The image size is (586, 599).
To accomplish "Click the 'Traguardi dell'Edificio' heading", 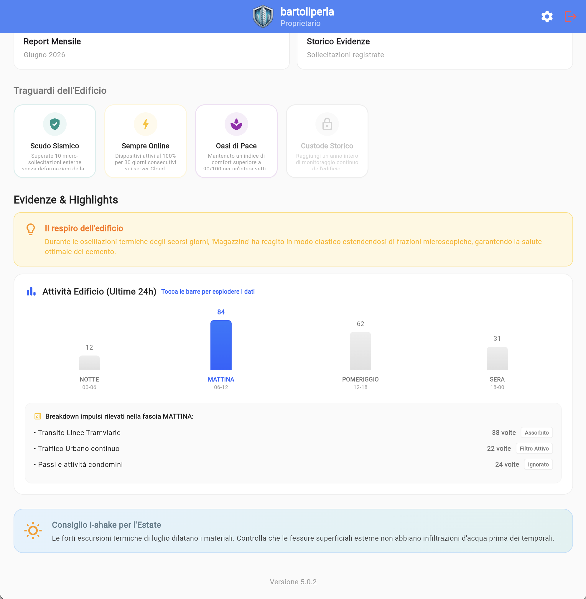I will [60, 90].
